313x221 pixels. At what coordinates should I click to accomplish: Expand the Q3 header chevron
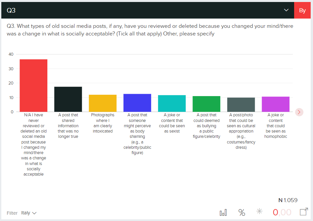coord(287,10)
